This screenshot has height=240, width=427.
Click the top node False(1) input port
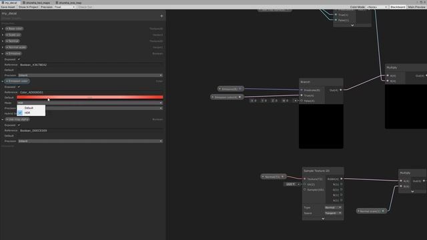[x=336, y=20]
